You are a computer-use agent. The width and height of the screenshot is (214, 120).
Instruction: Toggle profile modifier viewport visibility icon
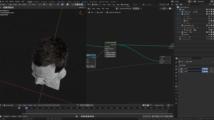click(x=205, y=71)
